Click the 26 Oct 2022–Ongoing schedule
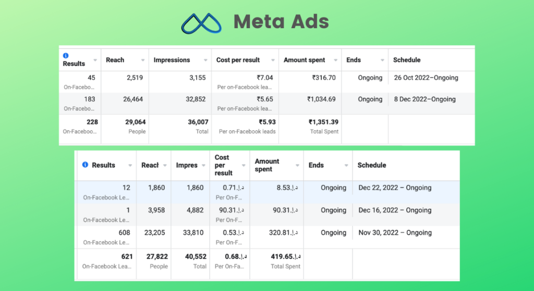 426,78
